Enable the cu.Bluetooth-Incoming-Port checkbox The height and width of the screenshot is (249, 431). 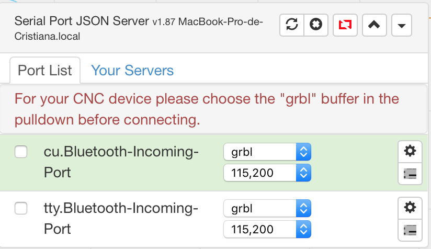pos(21,152)
